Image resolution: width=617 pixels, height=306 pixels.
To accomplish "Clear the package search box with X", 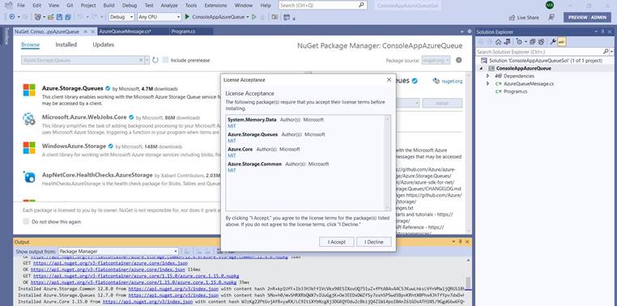I will pos(141,60).
